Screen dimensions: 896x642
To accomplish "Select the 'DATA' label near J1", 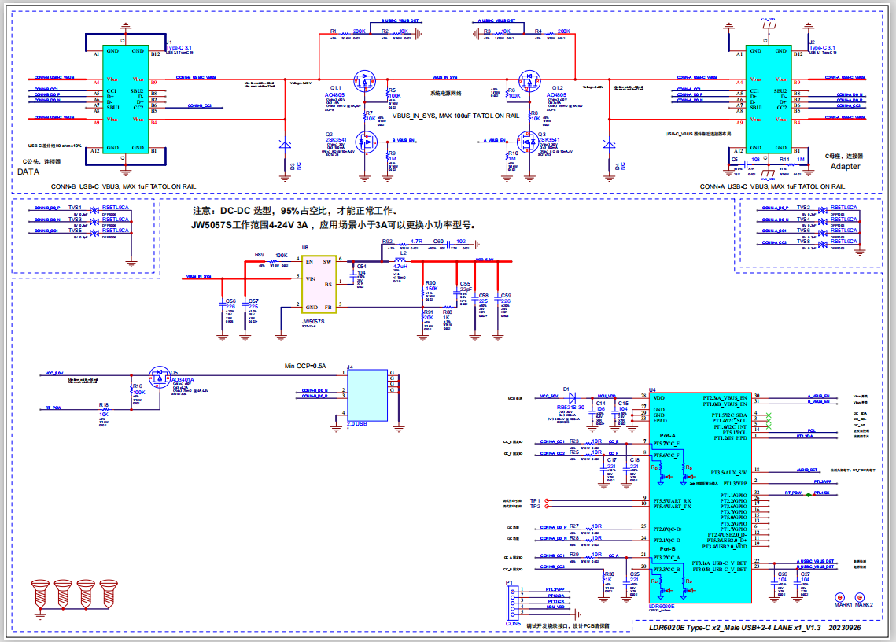I will click(28, 172).
